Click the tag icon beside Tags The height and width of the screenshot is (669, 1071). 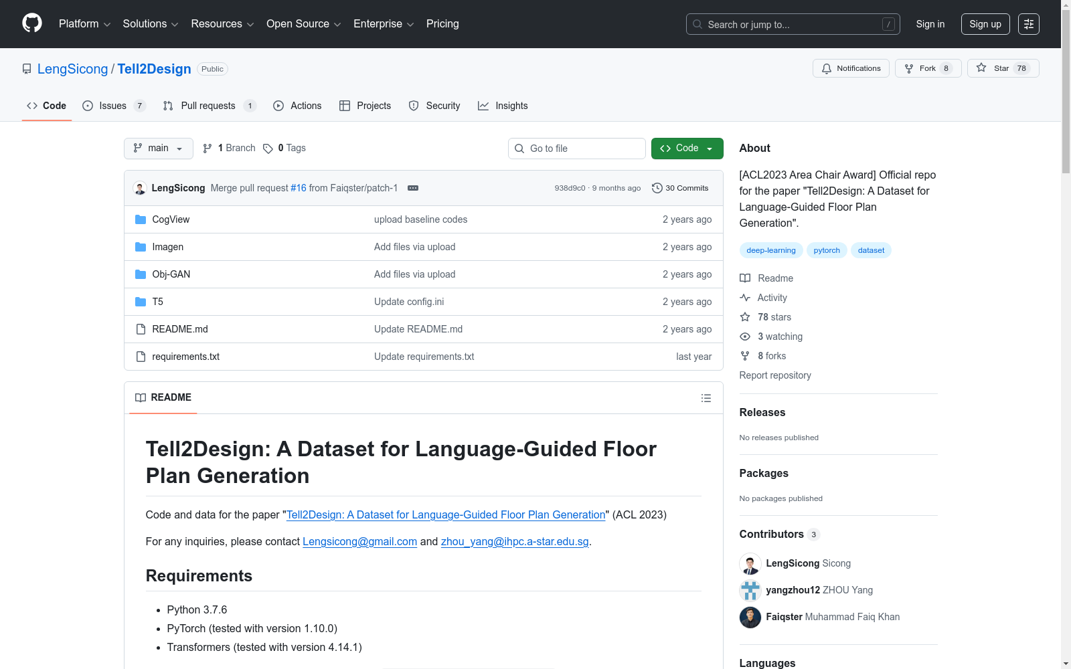pos(268,149)
